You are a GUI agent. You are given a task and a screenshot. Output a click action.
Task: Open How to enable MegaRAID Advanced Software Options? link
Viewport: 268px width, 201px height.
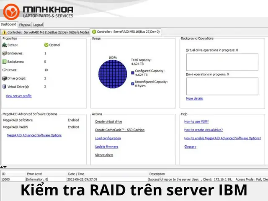(222, 138)
